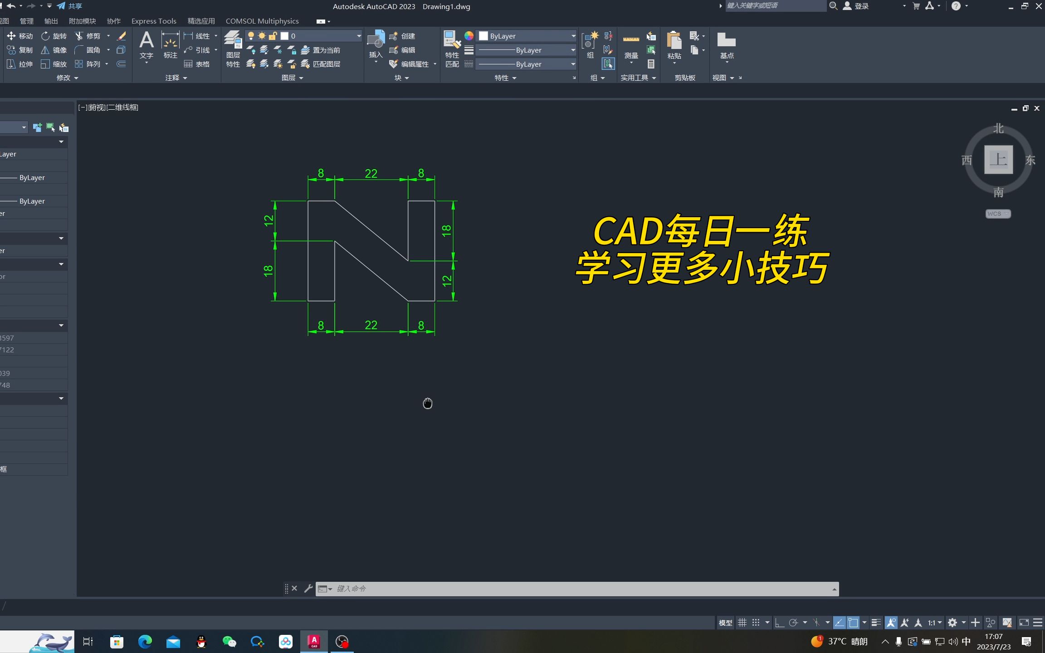1045x653 pixels.
Task: Select the Move tool
Action: 20,36
